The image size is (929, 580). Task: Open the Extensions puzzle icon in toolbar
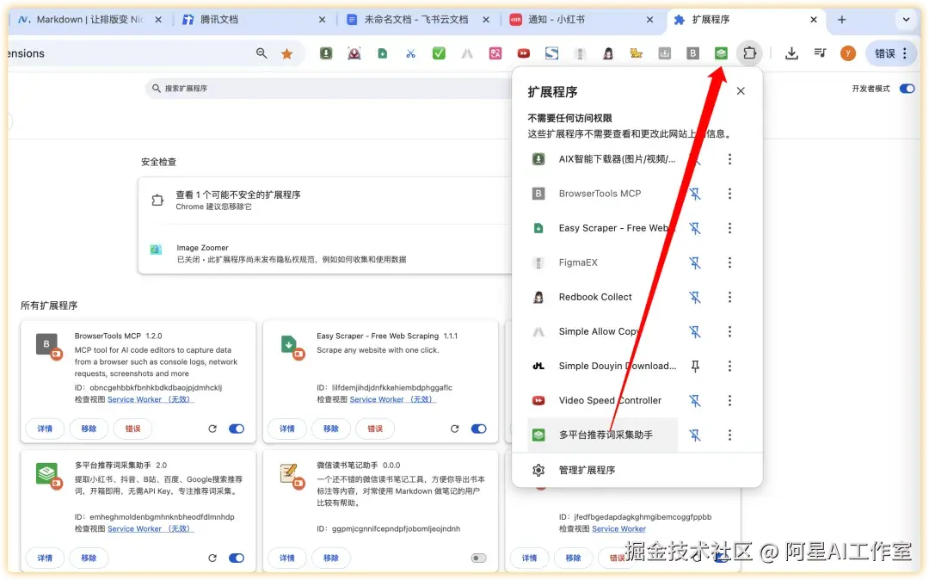(749, 53)
